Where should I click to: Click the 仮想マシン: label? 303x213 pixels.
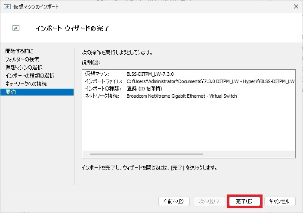[97, 74]
